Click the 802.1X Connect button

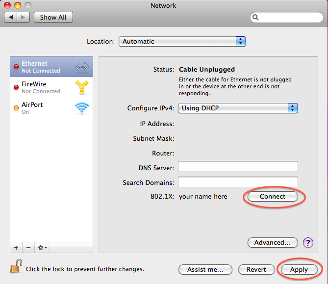273,197
